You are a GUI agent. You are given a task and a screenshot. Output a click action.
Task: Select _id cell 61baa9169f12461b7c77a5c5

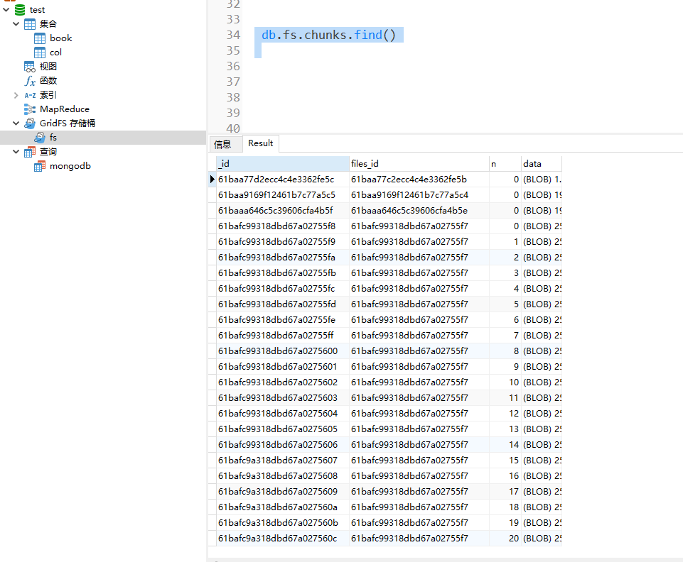coord(283,195)
